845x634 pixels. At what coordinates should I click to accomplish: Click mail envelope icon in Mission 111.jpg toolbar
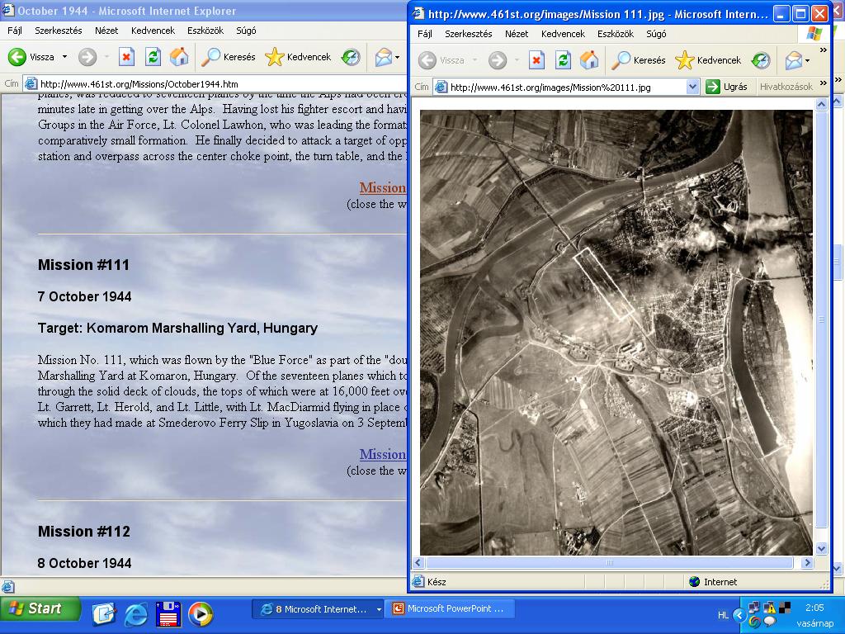point(793,59)
